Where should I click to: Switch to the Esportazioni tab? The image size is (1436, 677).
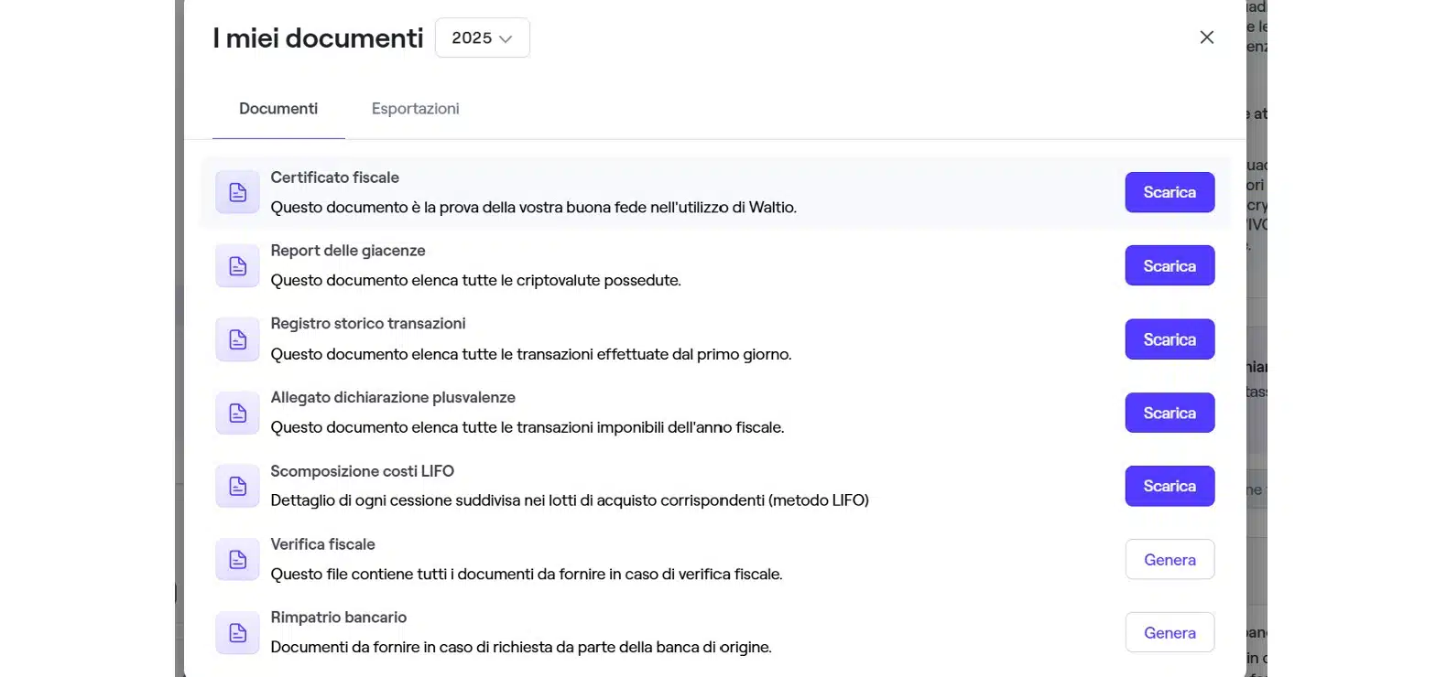coord(415,108)
